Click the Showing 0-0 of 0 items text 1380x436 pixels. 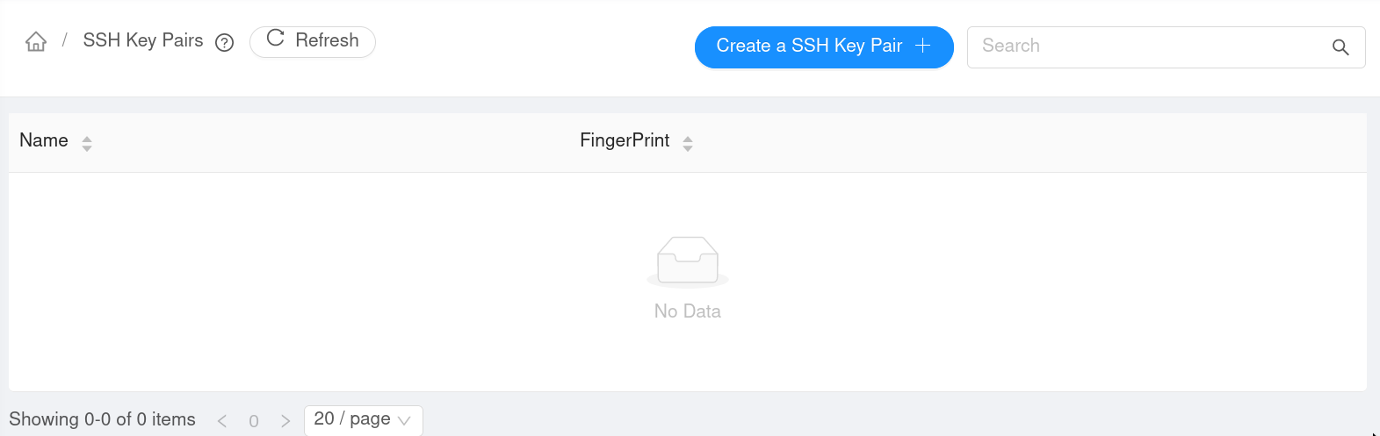[102, 419]
